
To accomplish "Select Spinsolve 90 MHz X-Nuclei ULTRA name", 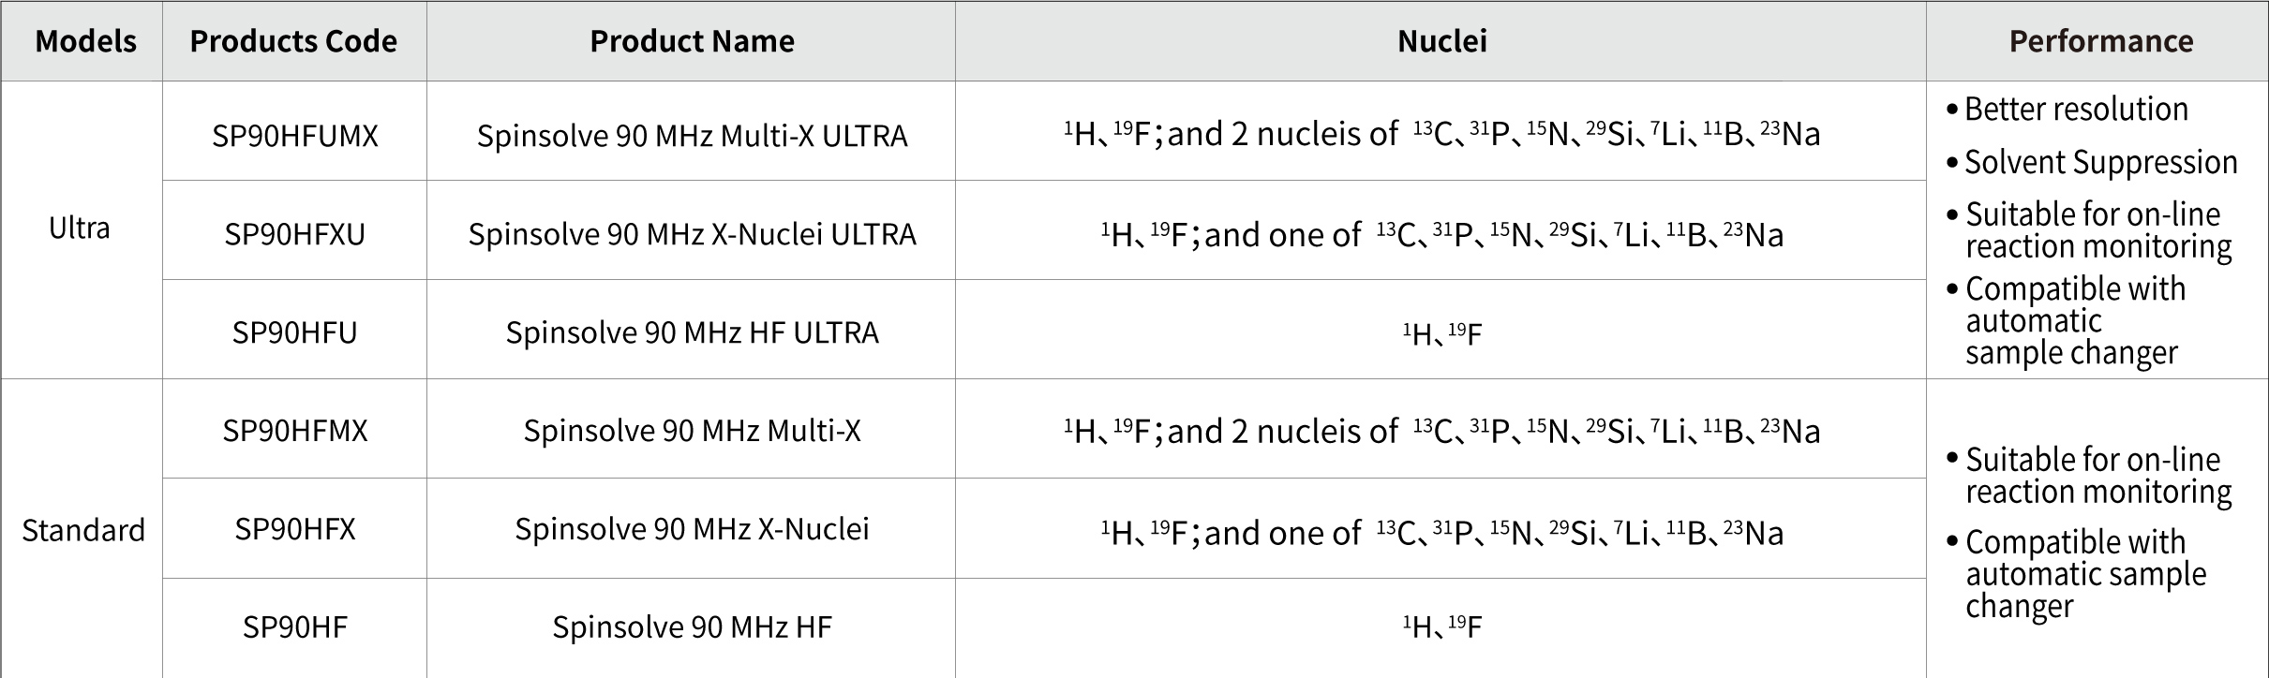I will click(692, 234).
